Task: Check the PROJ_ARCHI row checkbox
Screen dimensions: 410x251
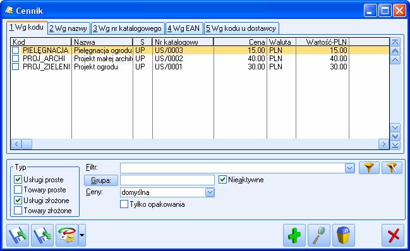Action: tap(16, 59)
